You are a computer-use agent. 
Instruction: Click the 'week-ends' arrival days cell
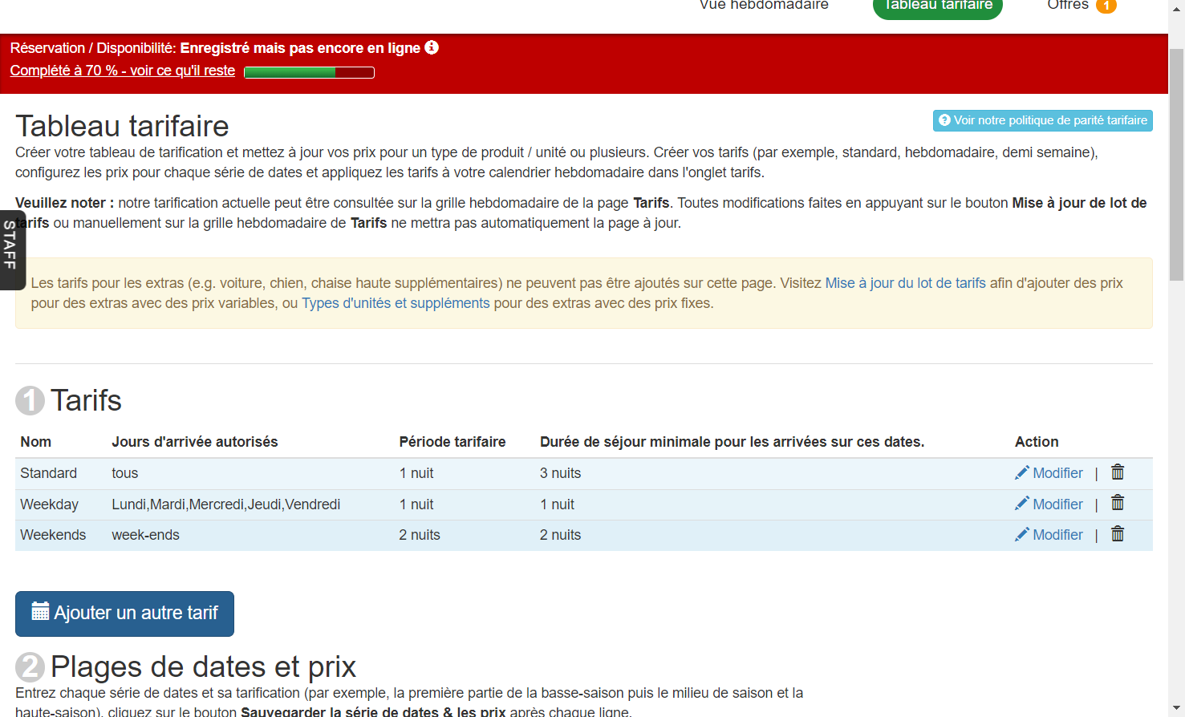click(x=145, y=535)
